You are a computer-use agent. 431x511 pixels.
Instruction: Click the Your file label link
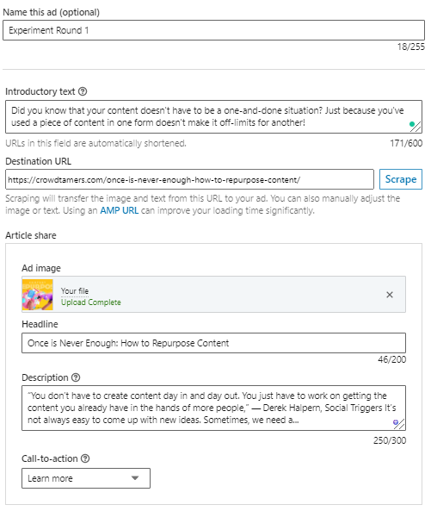(x=75, y=290)
